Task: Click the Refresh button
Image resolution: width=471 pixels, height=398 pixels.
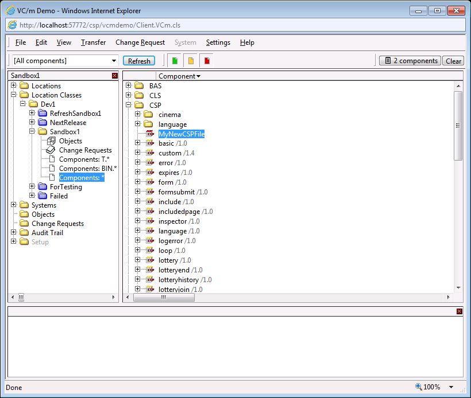Action: (x=139, y=61)
